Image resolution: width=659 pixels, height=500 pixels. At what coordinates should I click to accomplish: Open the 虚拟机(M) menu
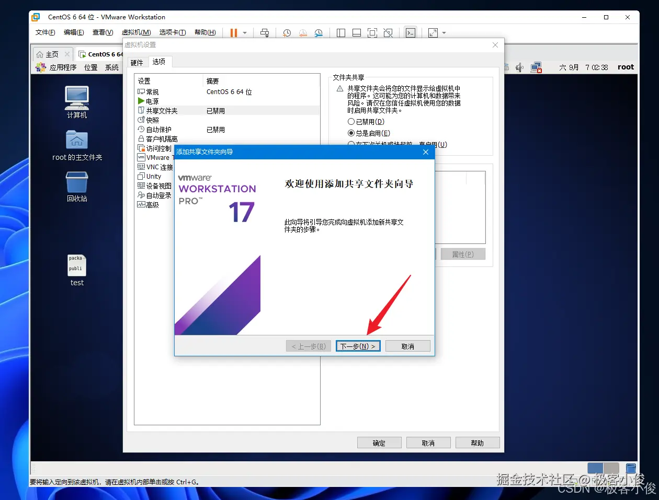coord(136,32)
